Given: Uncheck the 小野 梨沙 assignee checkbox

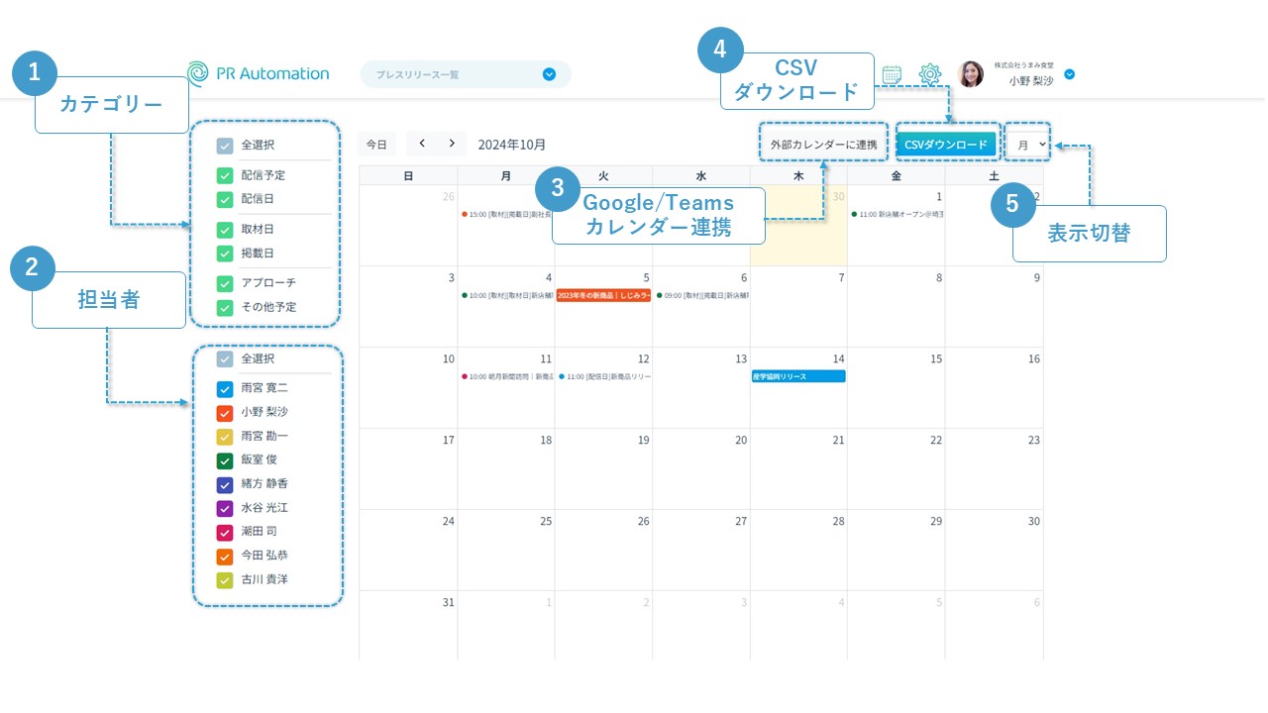Looking at the screenshot, I should point(225,412).
